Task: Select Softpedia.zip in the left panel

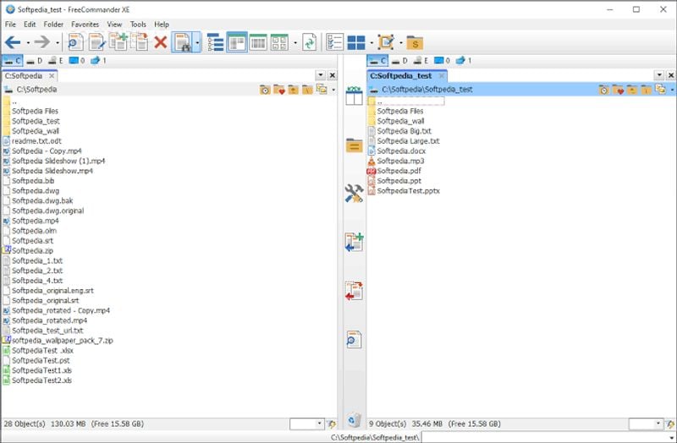Action: tap(33, 250)
